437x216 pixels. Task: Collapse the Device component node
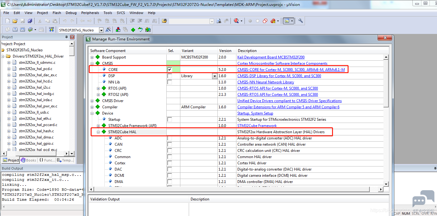92,113
